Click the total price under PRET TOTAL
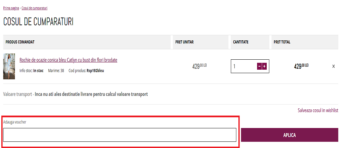The image size is (345, 148). click(x=301, y=66)
